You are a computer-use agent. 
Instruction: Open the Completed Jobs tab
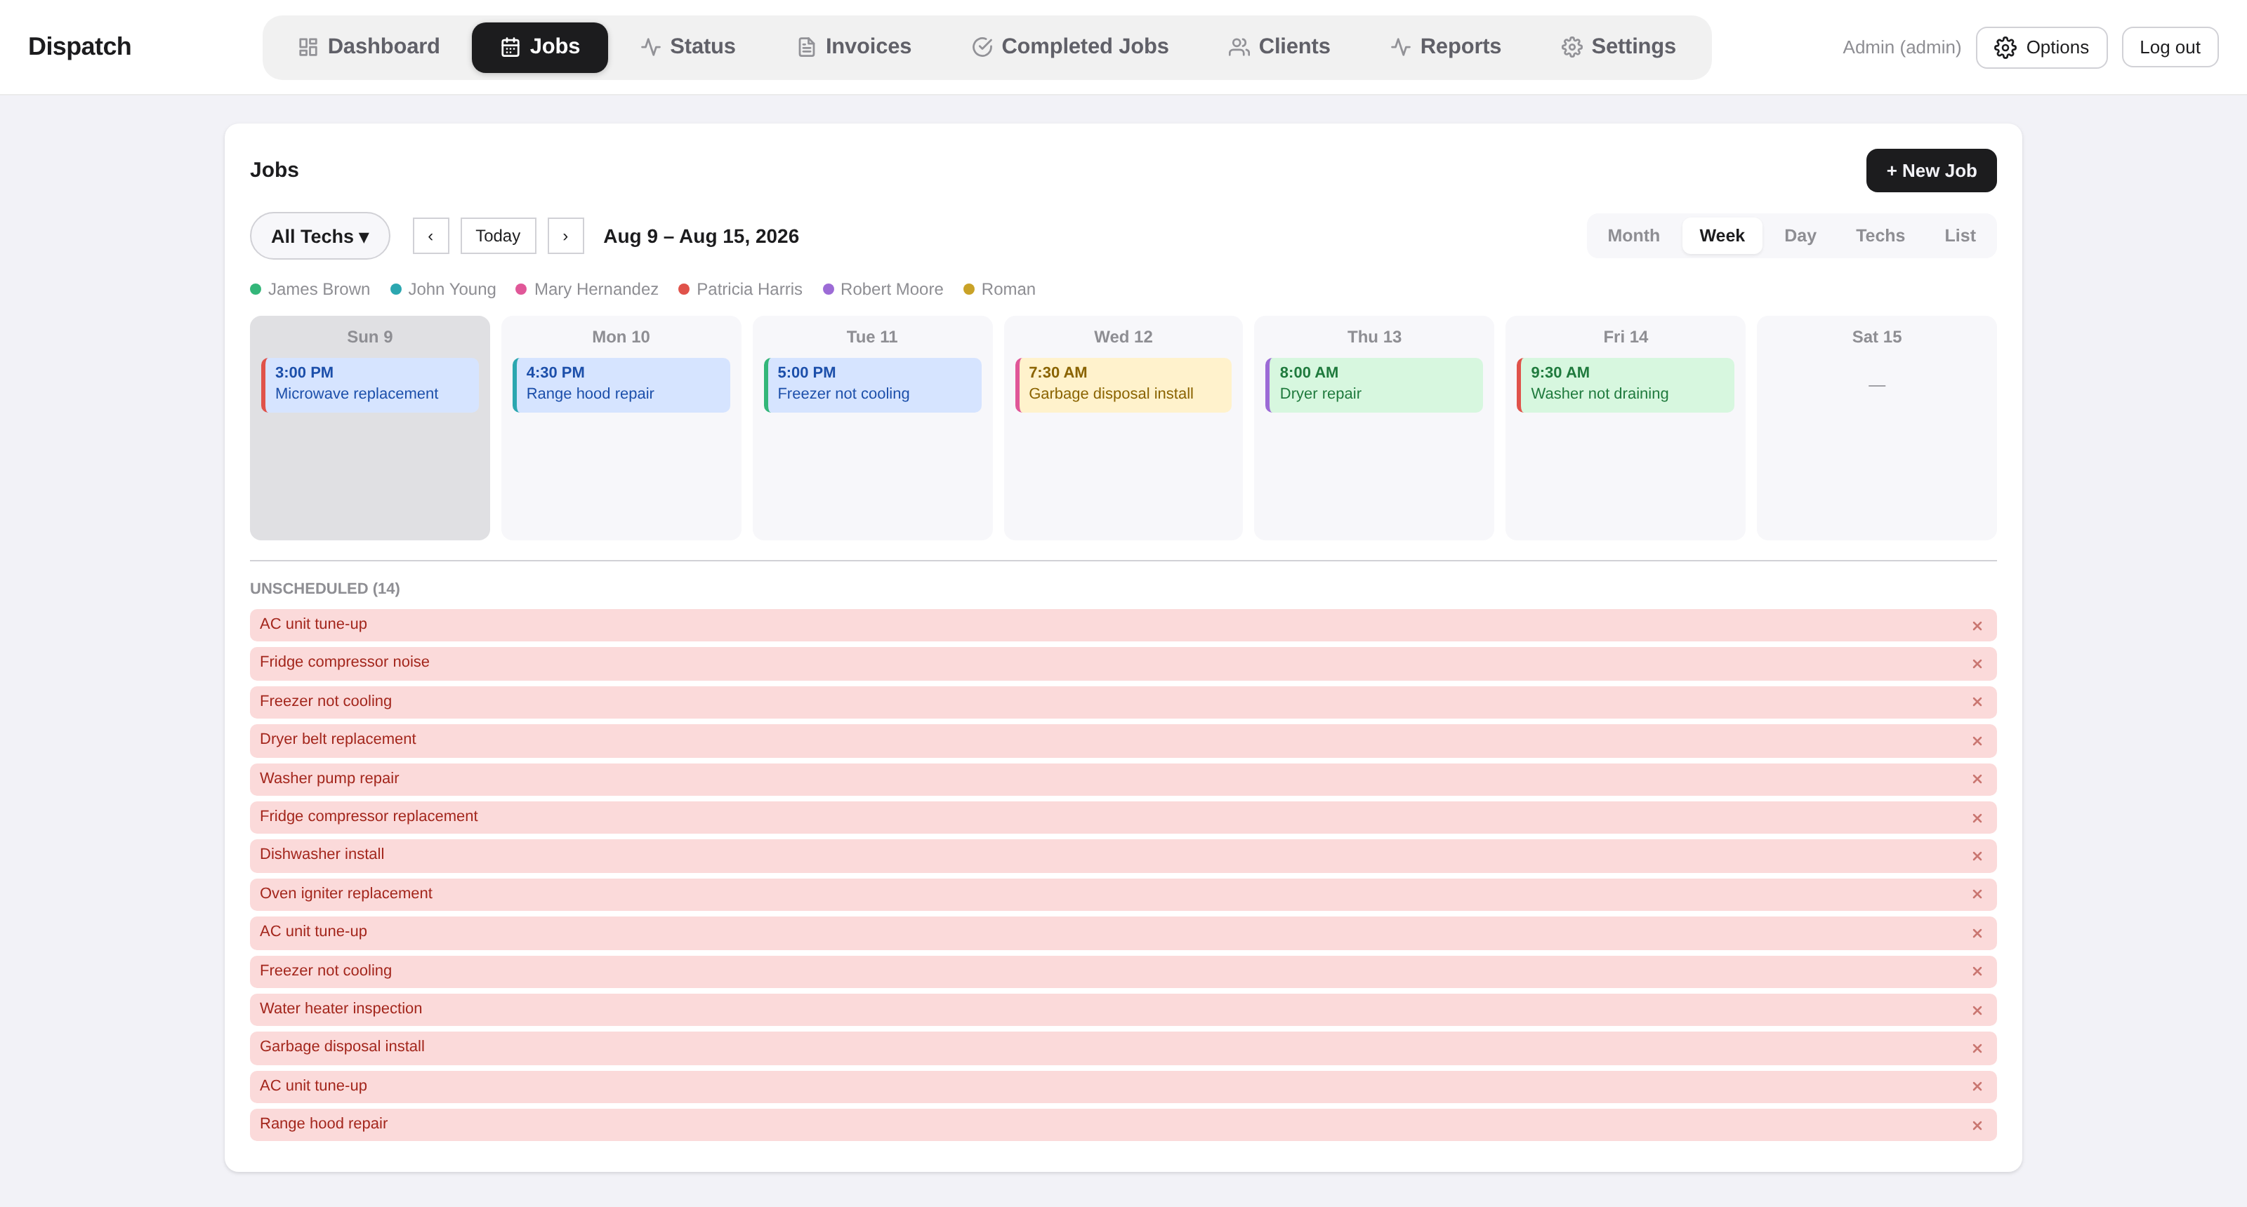[x=1070, y=47]
